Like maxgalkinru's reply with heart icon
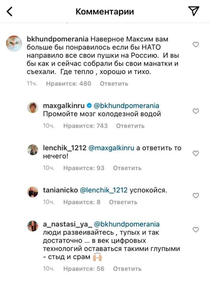 [x=196, y=111]
